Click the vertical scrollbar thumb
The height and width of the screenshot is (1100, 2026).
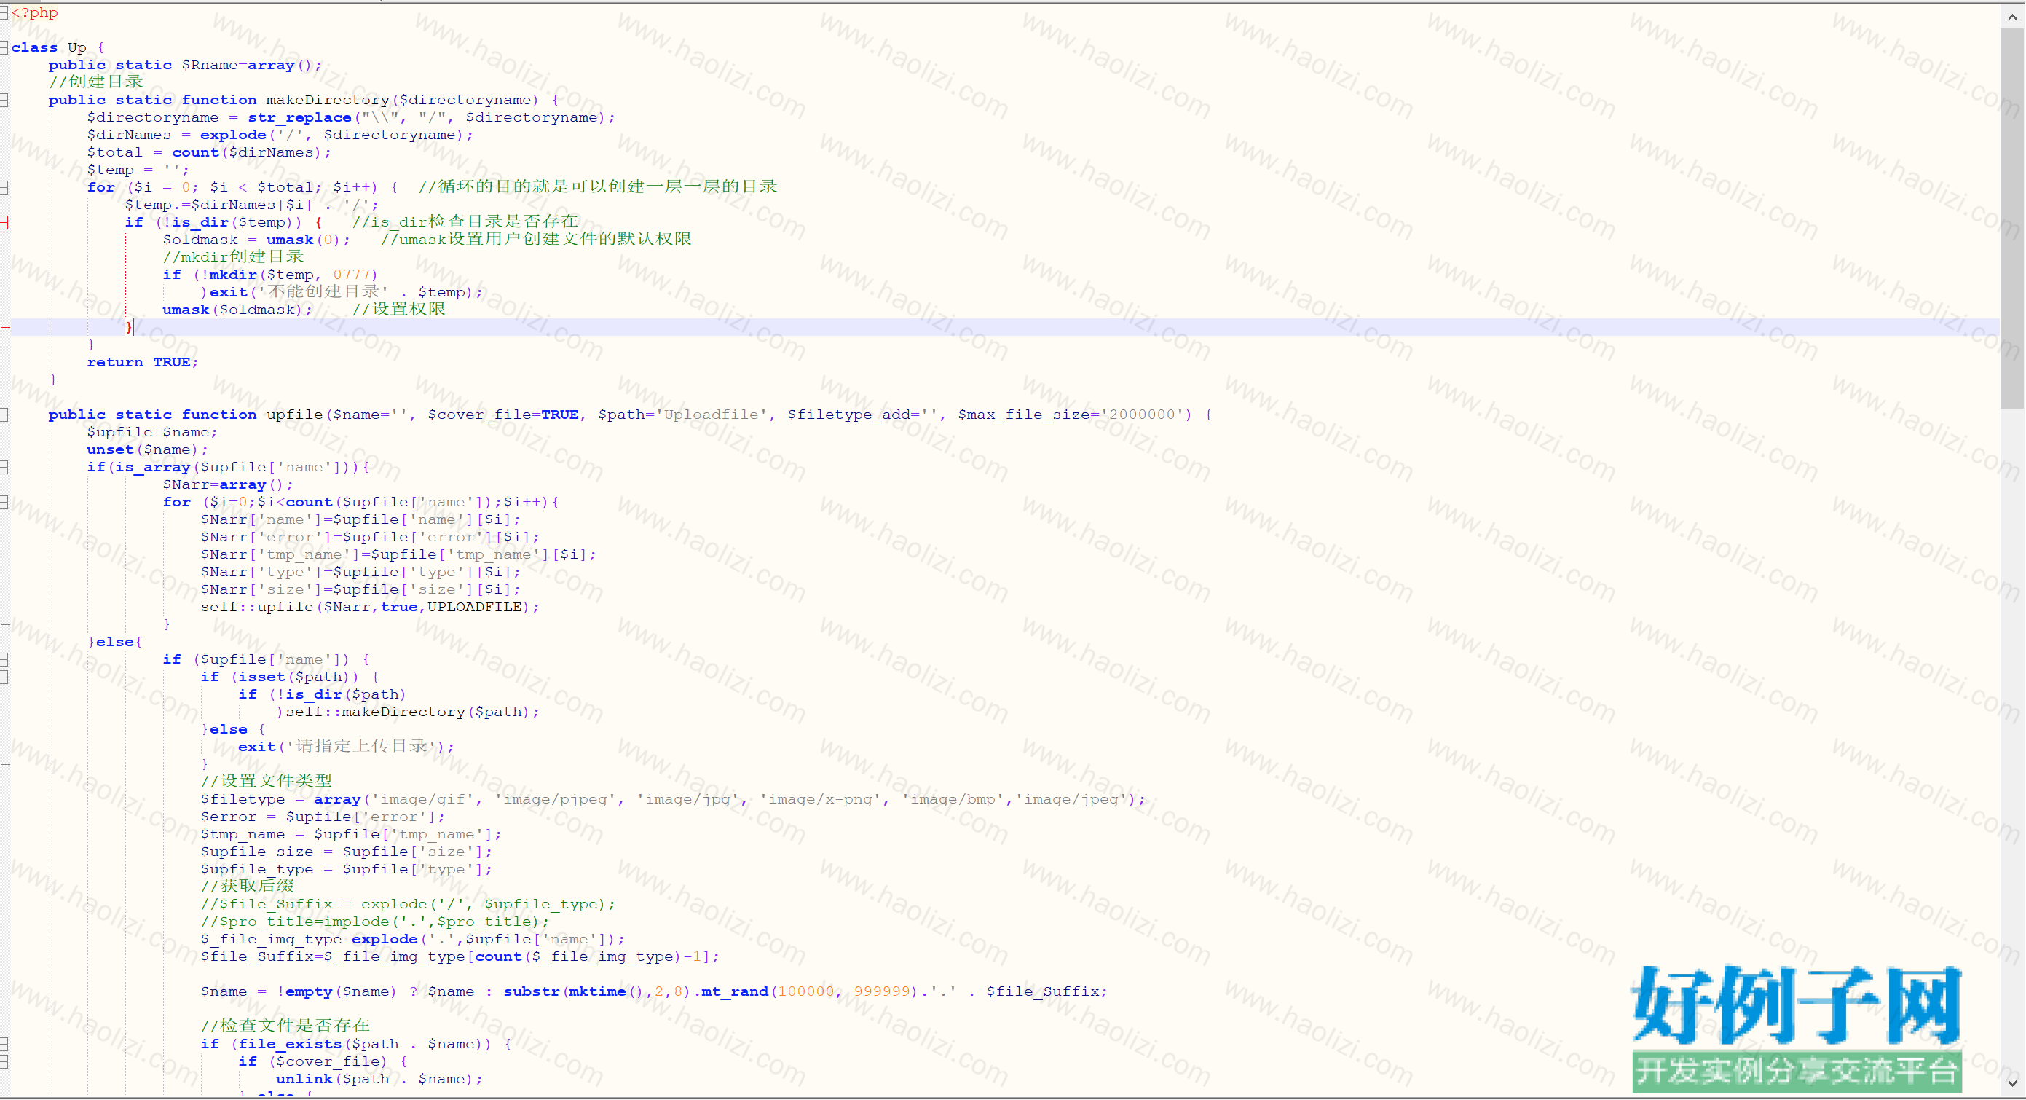tap(2012, 218)
